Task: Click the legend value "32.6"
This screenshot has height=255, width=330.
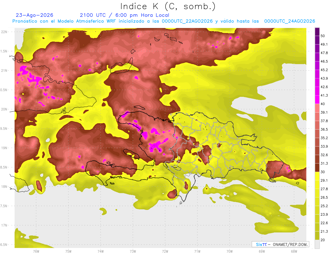Action: [324, 155]
